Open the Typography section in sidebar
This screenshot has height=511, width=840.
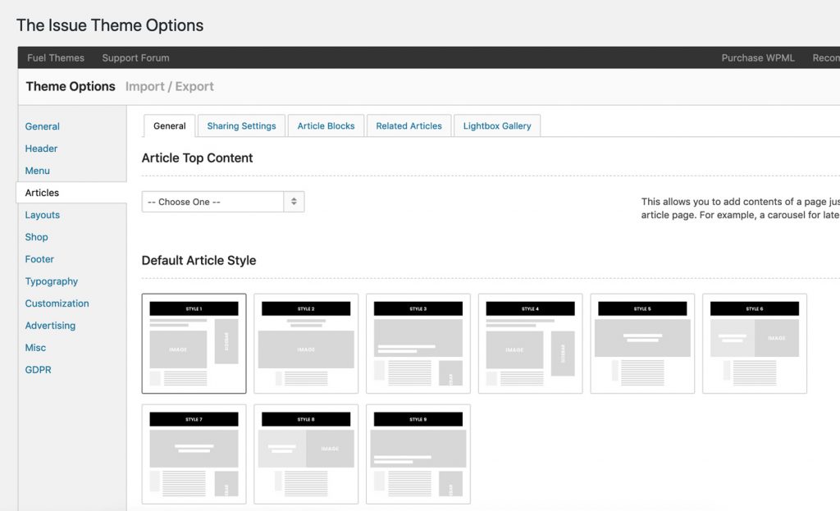52,281
